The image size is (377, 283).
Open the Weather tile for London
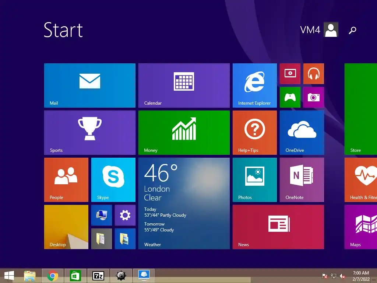(x=184, y=203)
